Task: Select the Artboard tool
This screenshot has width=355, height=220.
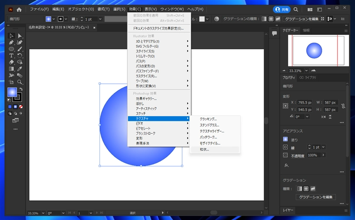Action: point(11,82)
